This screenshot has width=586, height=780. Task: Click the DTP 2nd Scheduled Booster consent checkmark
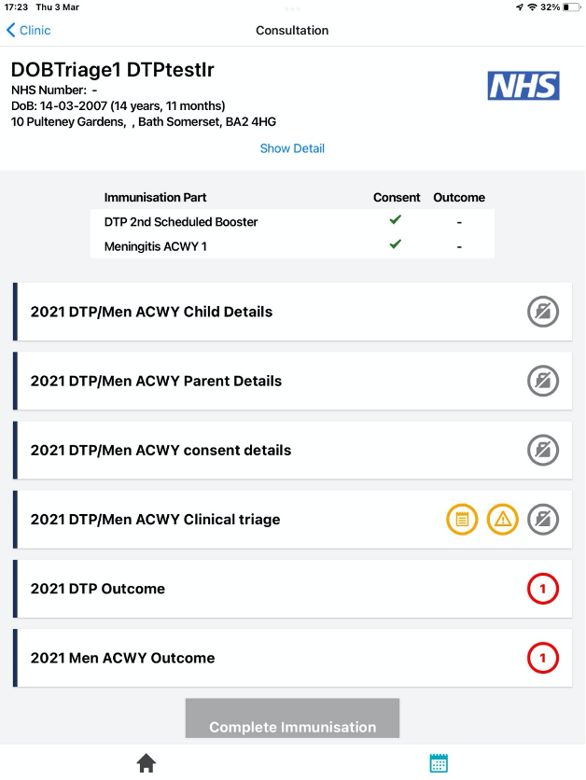click(x=396, y=220)
